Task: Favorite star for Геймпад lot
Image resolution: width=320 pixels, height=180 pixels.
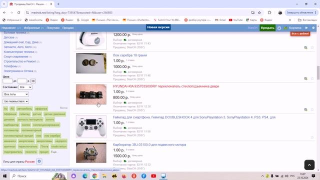Action: [x=312, y=137]
